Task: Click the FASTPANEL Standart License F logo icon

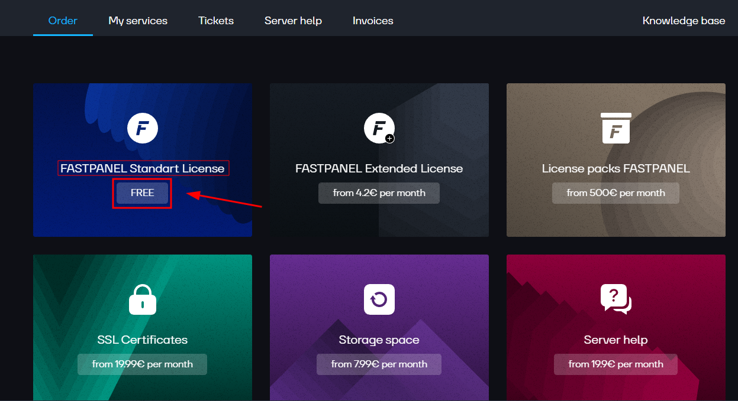Action: pos(143,128)
